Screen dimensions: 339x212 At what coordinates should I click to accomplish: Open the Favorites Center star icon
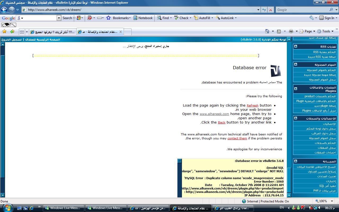point(4,32)
